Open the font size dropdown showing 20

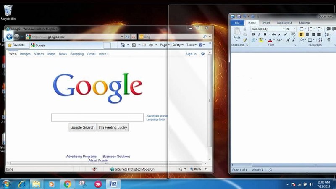[x=295, y=29]
